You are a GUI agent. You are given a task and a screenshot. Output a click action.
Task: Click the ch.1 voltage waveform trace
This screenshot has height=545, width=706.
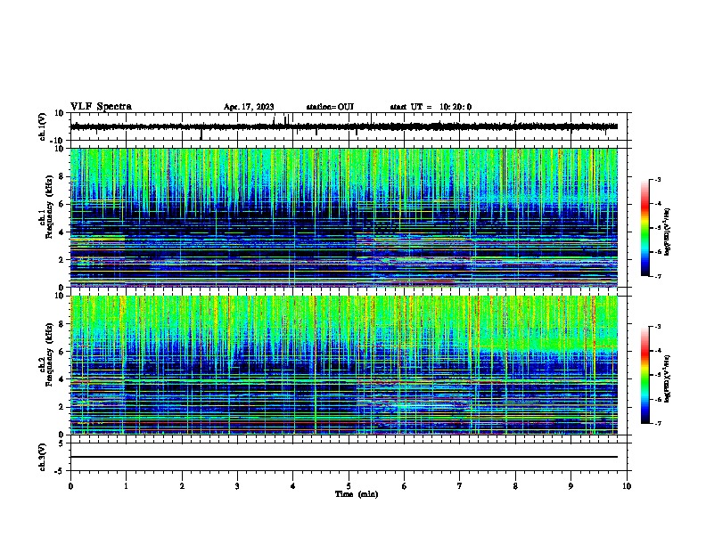tap(344, 126)
